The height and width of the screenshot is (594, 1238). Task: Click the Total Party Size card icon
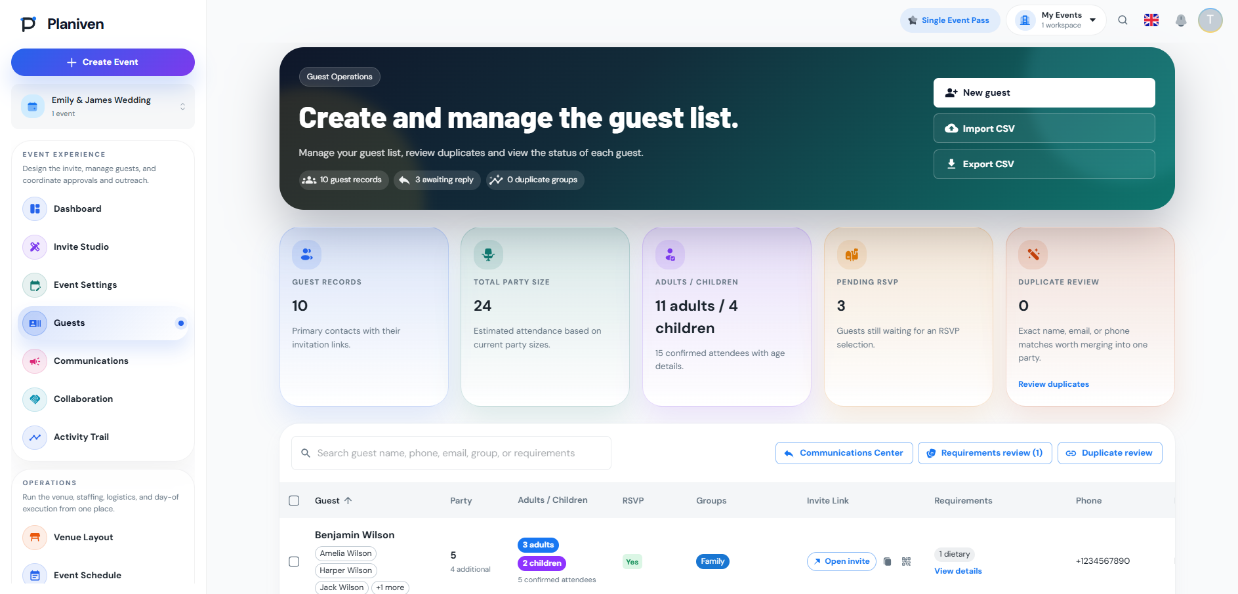[488, 255]
